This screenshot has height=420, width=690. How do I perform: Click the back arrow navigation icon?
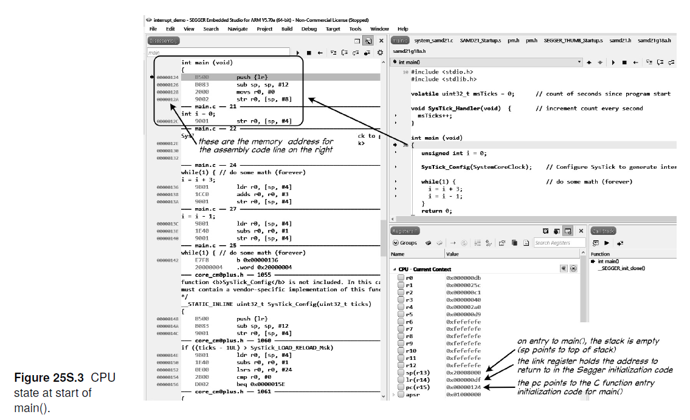tap(320, 53)
